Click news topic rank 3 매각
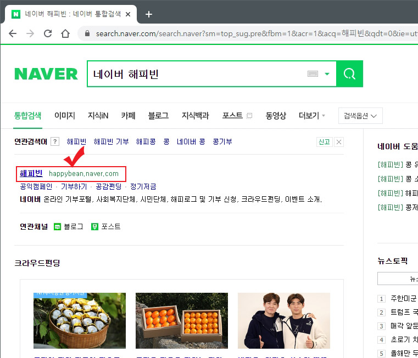 (x=404, y=326)
